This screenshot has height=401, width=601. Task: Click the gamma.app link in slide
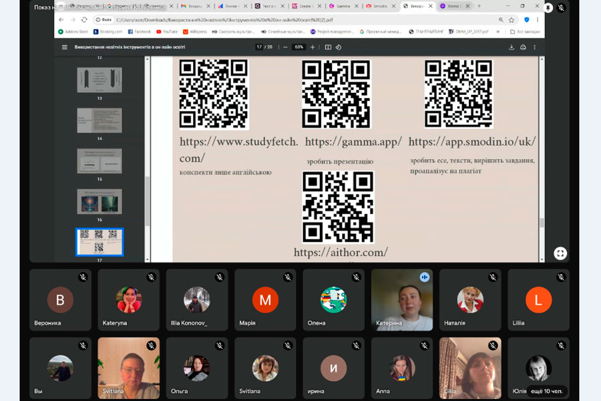point(353,142)
